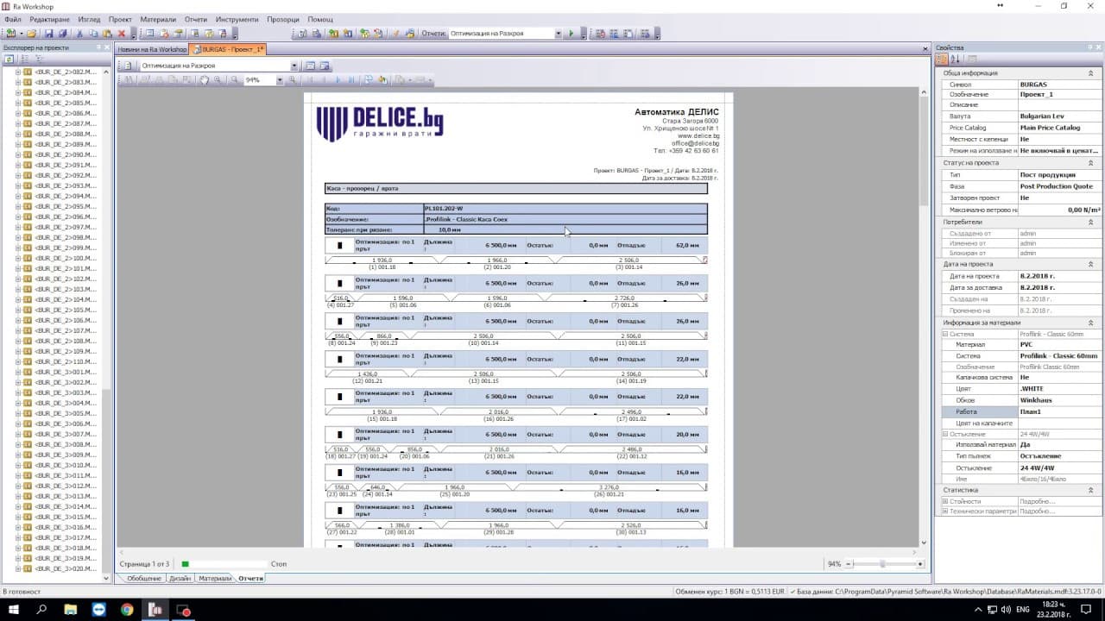Screen dimensions: 1105x621
Task: Select the <BUR_DE_3>020 tree item
Action: 66,568
